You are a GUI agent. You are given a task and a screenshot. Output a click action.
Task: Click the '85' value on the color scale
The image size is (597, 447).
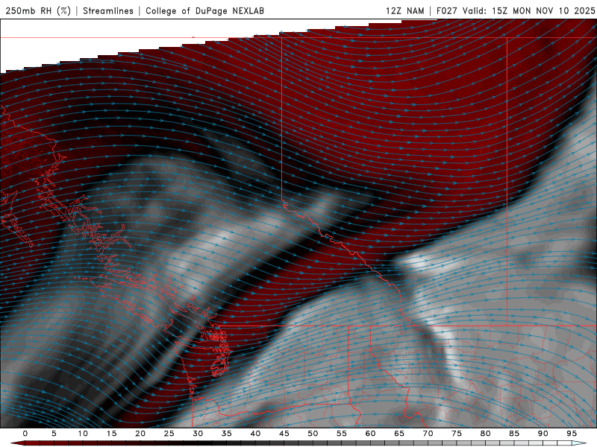pyautogui.click(x=513, y=434)
